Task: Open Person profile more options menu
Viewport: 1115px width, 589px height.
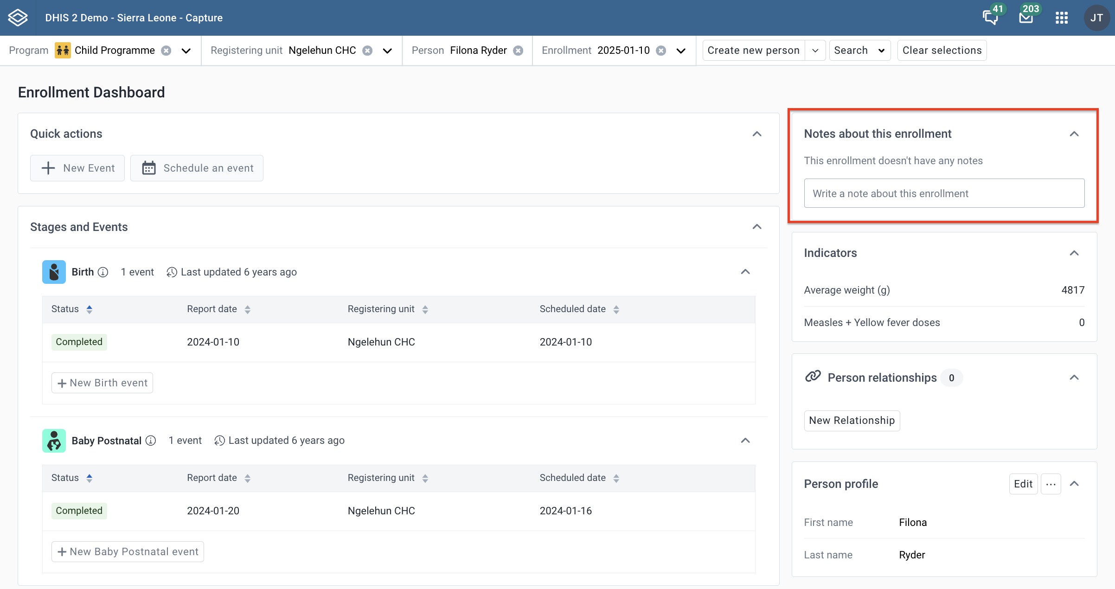Action: [x=1051, y=484]
